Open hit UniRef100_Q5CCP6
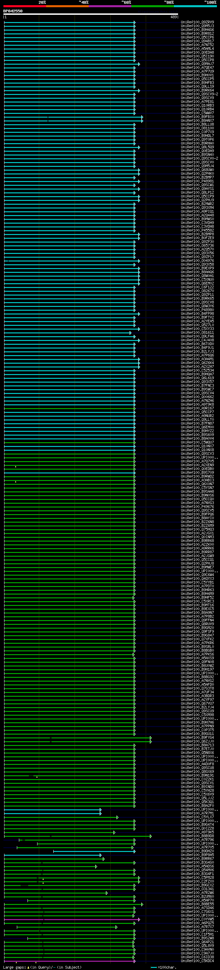 (x=197, y=37)
